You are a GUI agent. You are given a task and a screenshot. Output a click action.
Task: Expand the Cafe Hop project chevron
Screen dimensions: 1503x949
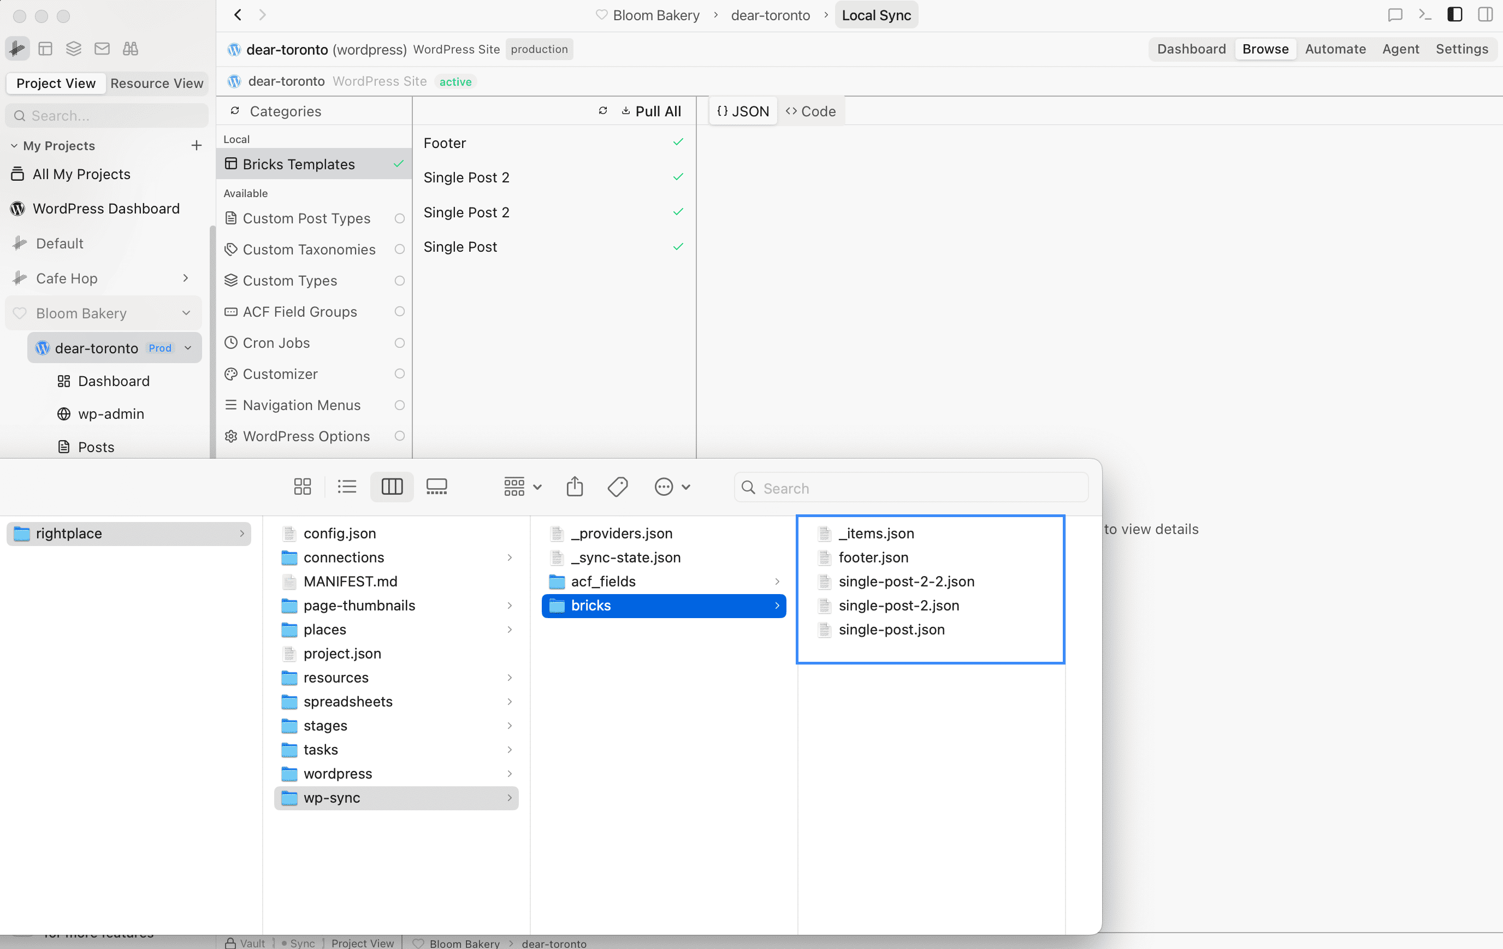coord(186,277)
